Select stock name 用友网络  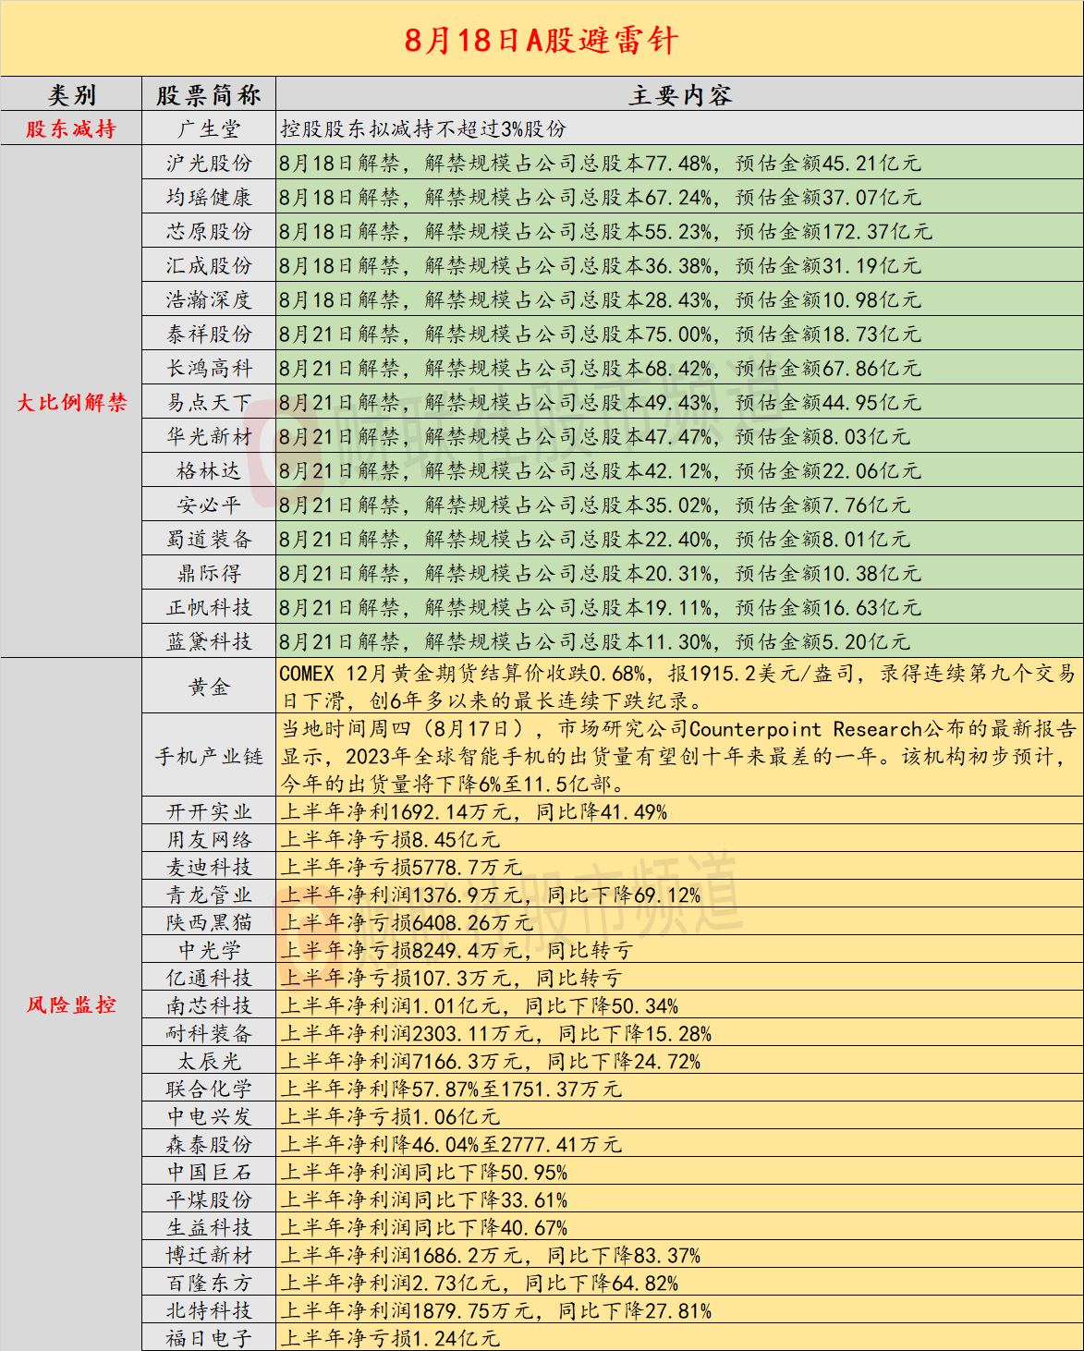coord(209,839)
